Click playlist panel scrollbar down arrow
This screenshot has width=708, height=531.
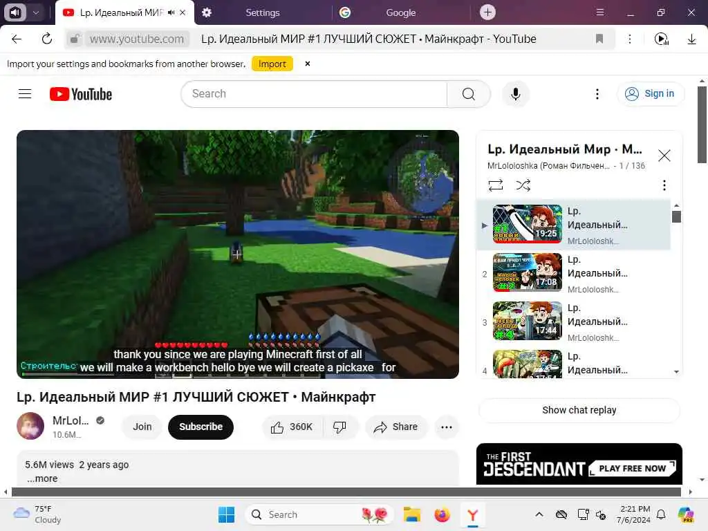676,371
